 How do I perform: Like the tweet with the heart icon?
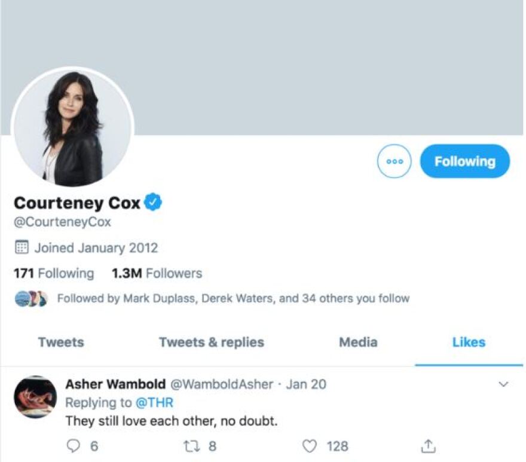pos(309,446)
